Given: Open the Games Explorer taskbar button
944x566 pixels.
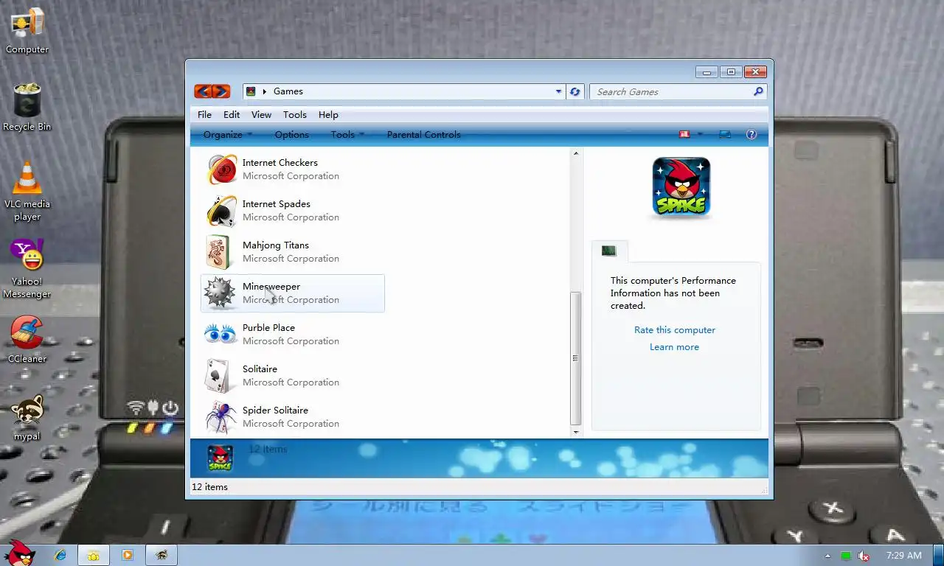Looking at the screenshot, I should pos(94,555).
